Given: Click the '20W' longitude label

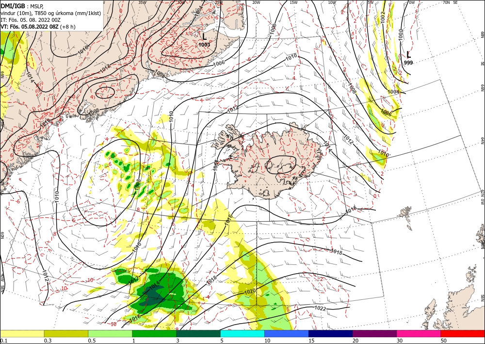Looking at the screenshot, I should coord(256,2).
